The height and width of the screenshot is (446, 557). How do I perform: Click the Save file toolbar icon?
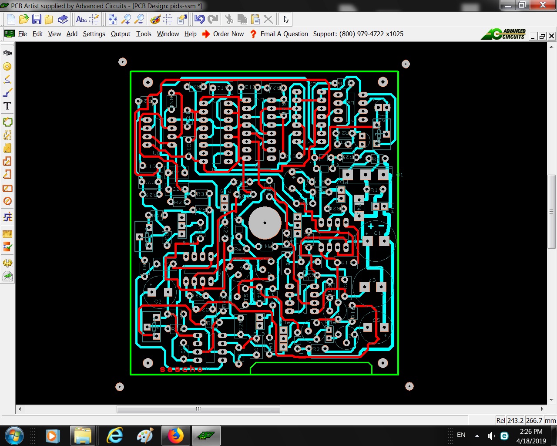pos(37,19)
